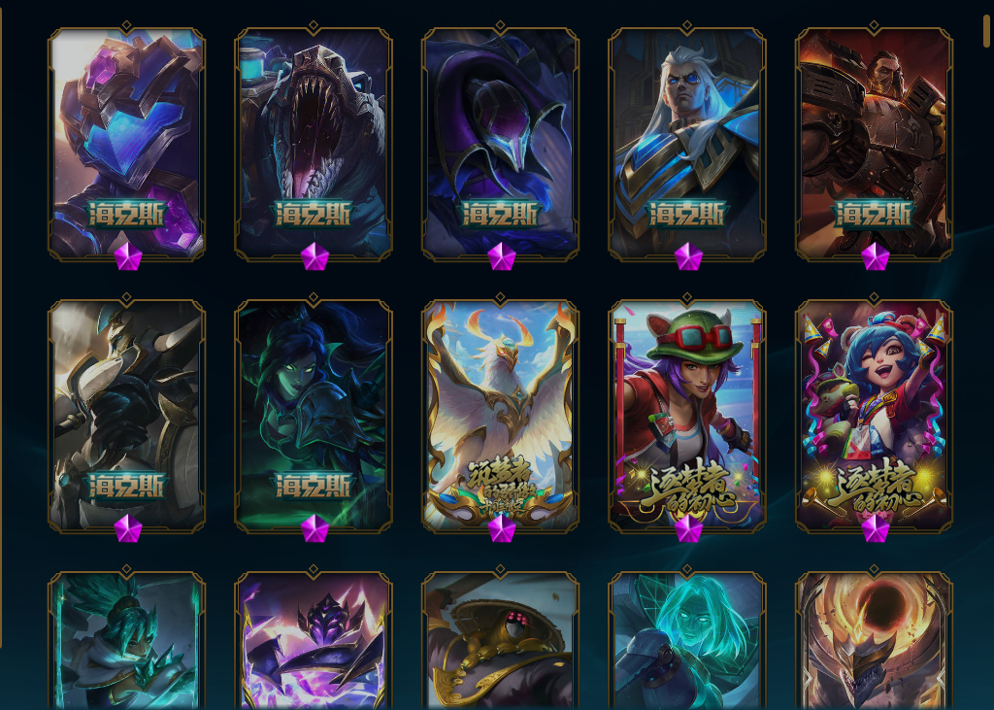Select the girl with green goggle hat card
This screenshot has height=710, width=994.
[x=687, y=416]
